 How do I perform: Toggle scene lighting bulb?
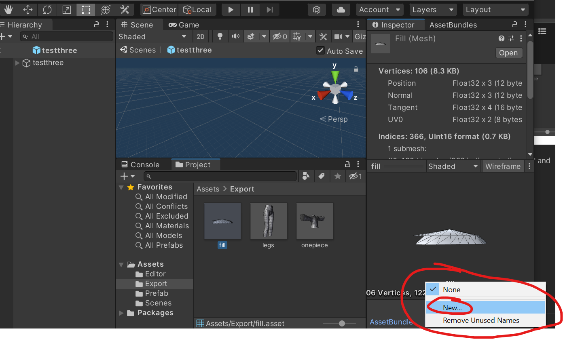(220, 36)
